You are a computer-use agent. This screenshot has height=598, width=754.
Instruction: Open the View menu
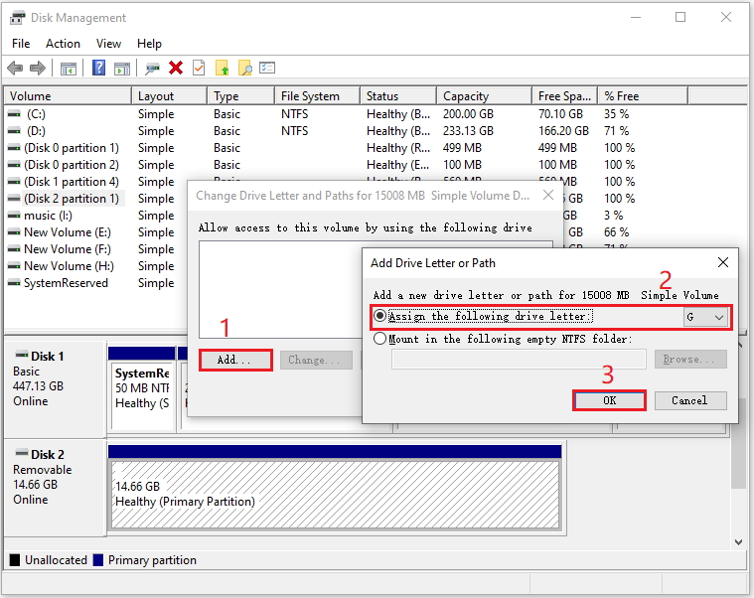pyautogui.click(x=108, y=44)
